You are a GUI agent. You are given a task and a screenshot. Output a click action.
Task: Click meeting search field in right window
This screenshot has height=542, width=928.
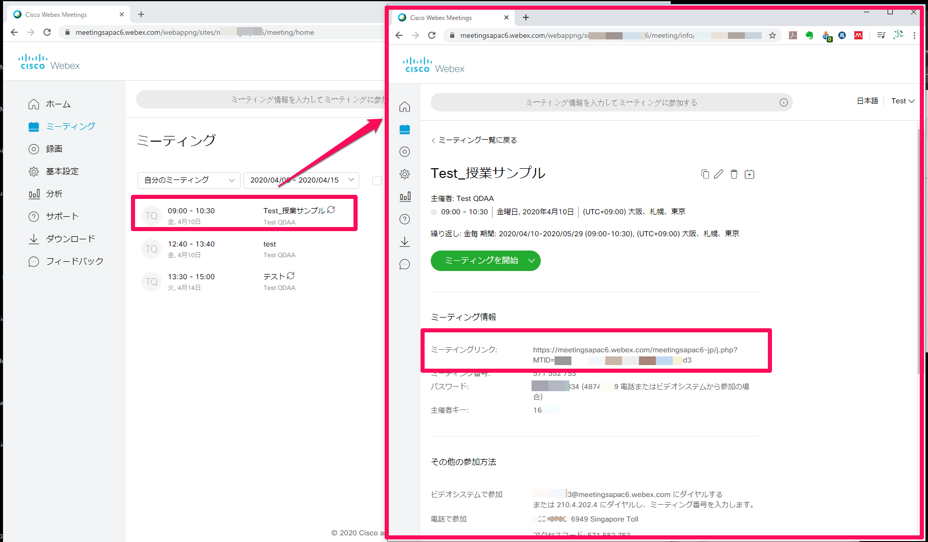pos(611,102)
